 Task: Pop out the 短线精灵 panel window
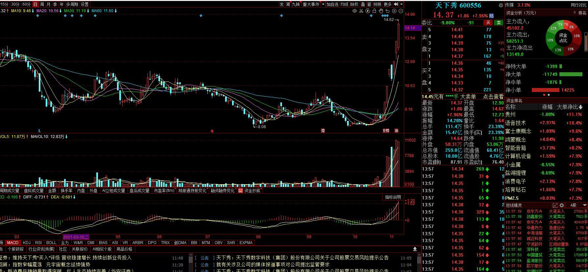point(555,205)
